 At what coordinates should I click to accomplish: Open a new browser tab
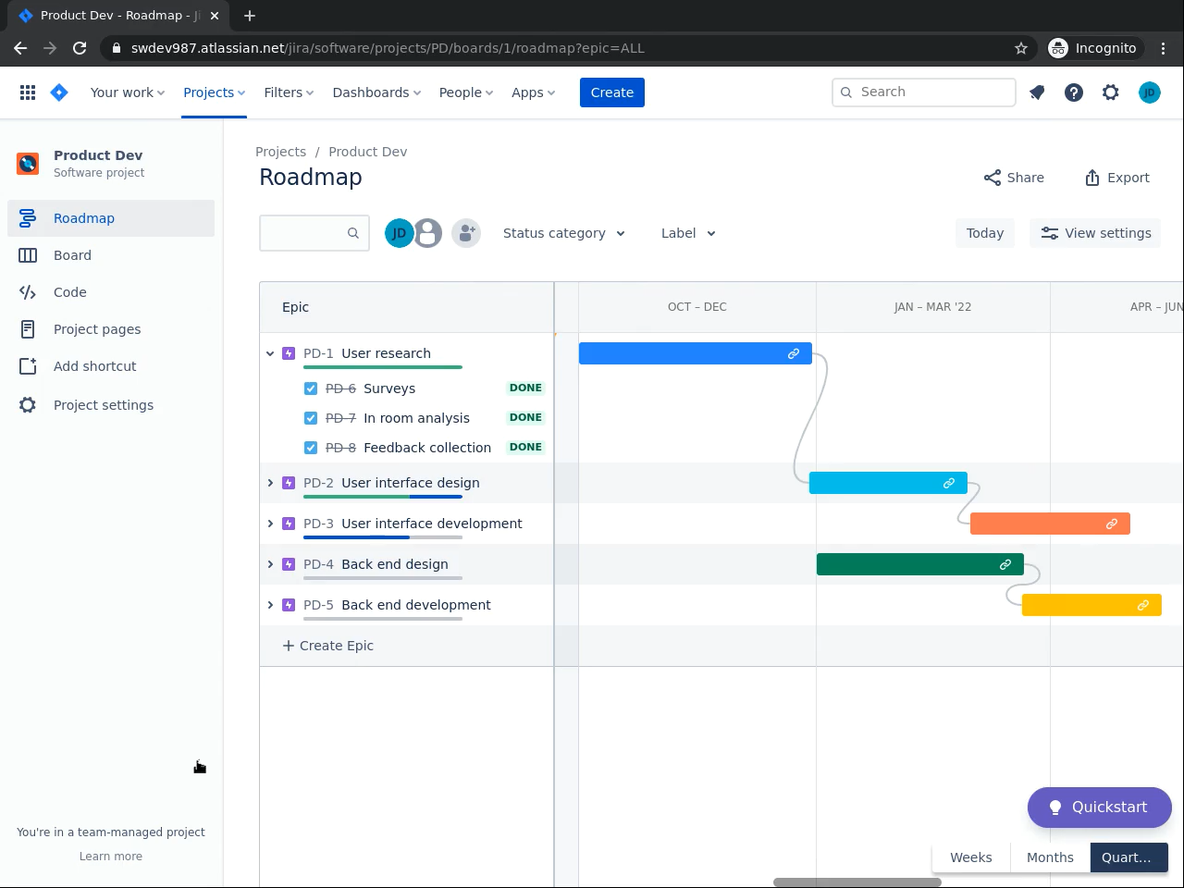(x=250, y=16)
